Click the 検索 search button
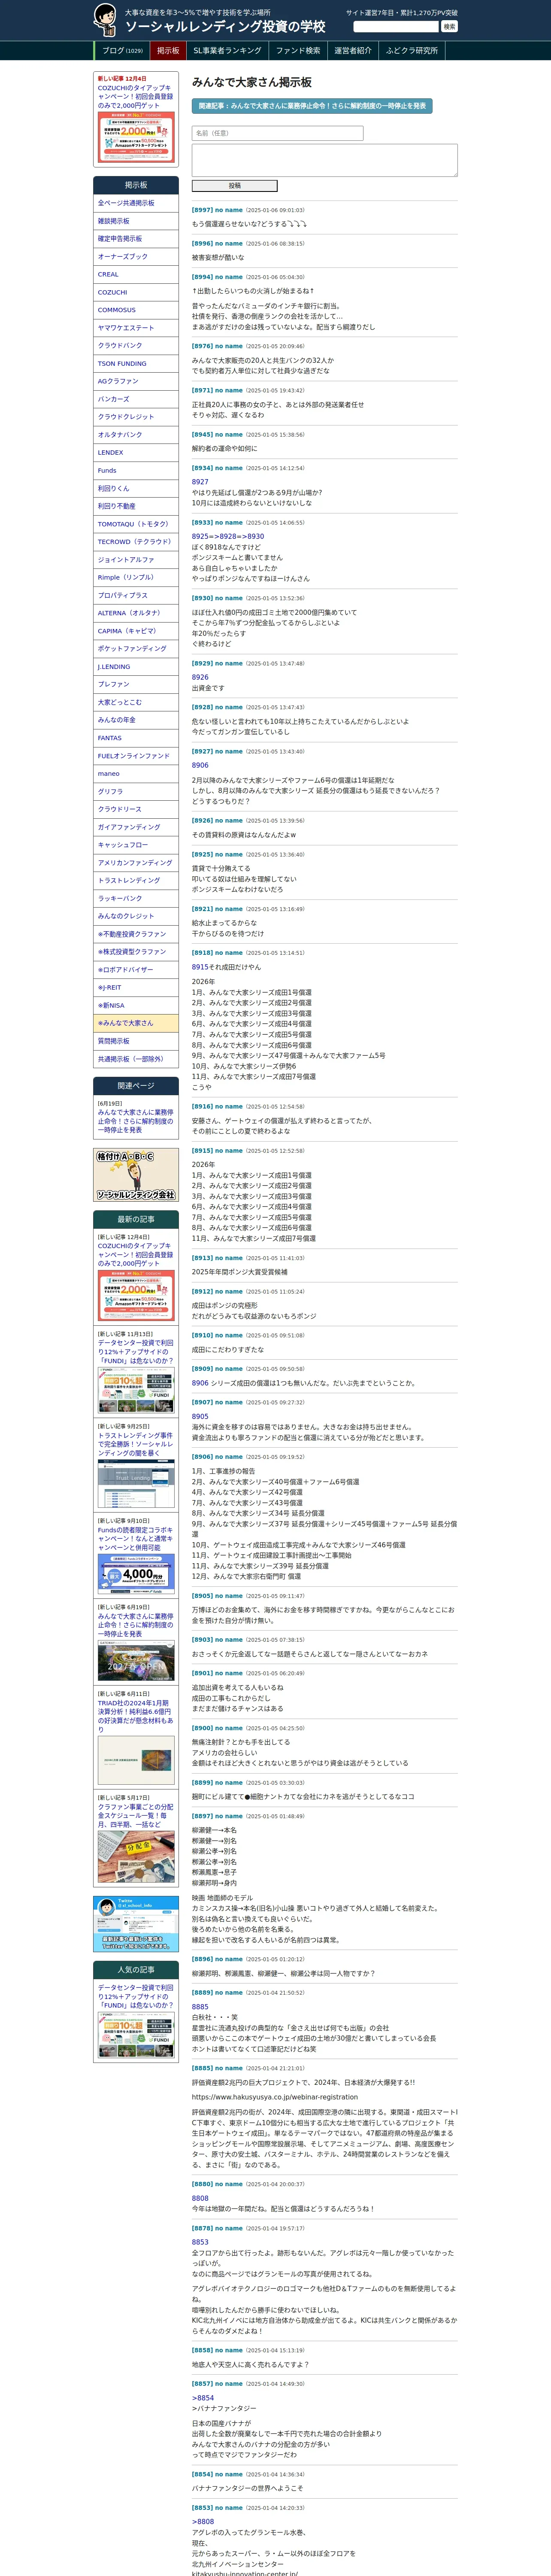Viewport: 551px width, 2576px height. click(x=449, y=27)
